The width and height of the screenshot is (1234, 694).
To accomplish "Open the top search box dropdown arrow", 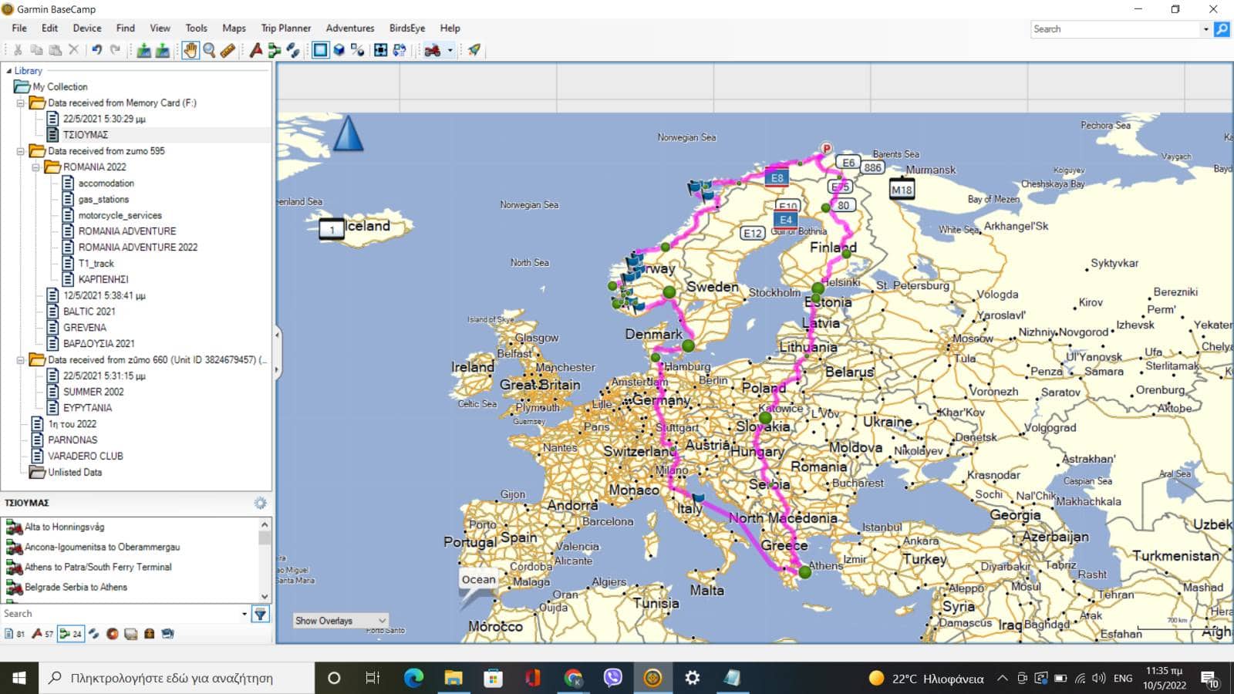I will pos(1206,29).
